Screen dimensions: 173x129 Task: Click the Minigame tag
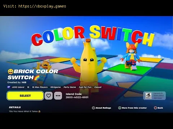point(56,87)
